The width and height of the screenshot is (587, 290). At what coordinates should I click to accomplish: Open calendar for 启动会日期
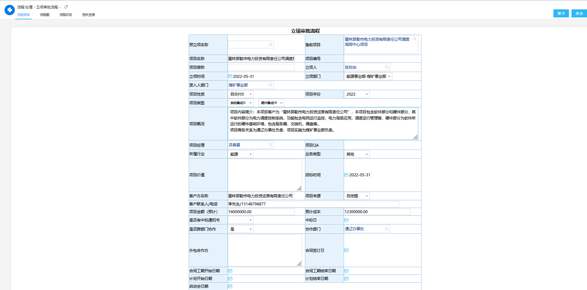tap(230, 286)
